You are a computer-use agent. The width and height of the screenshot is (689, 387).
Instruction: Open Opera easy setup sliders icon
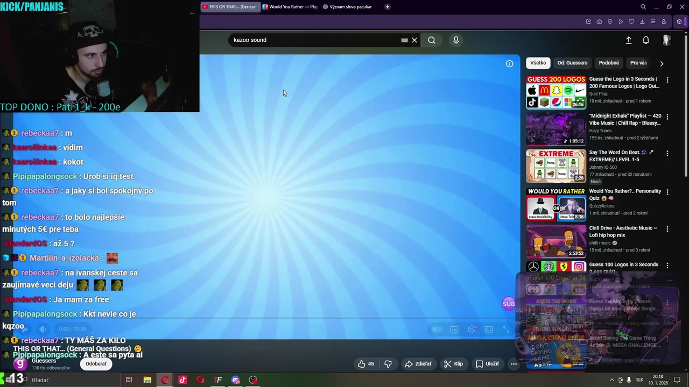coord(653,21)
